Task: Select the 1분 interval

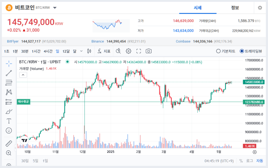Action: tap(15, 51)
